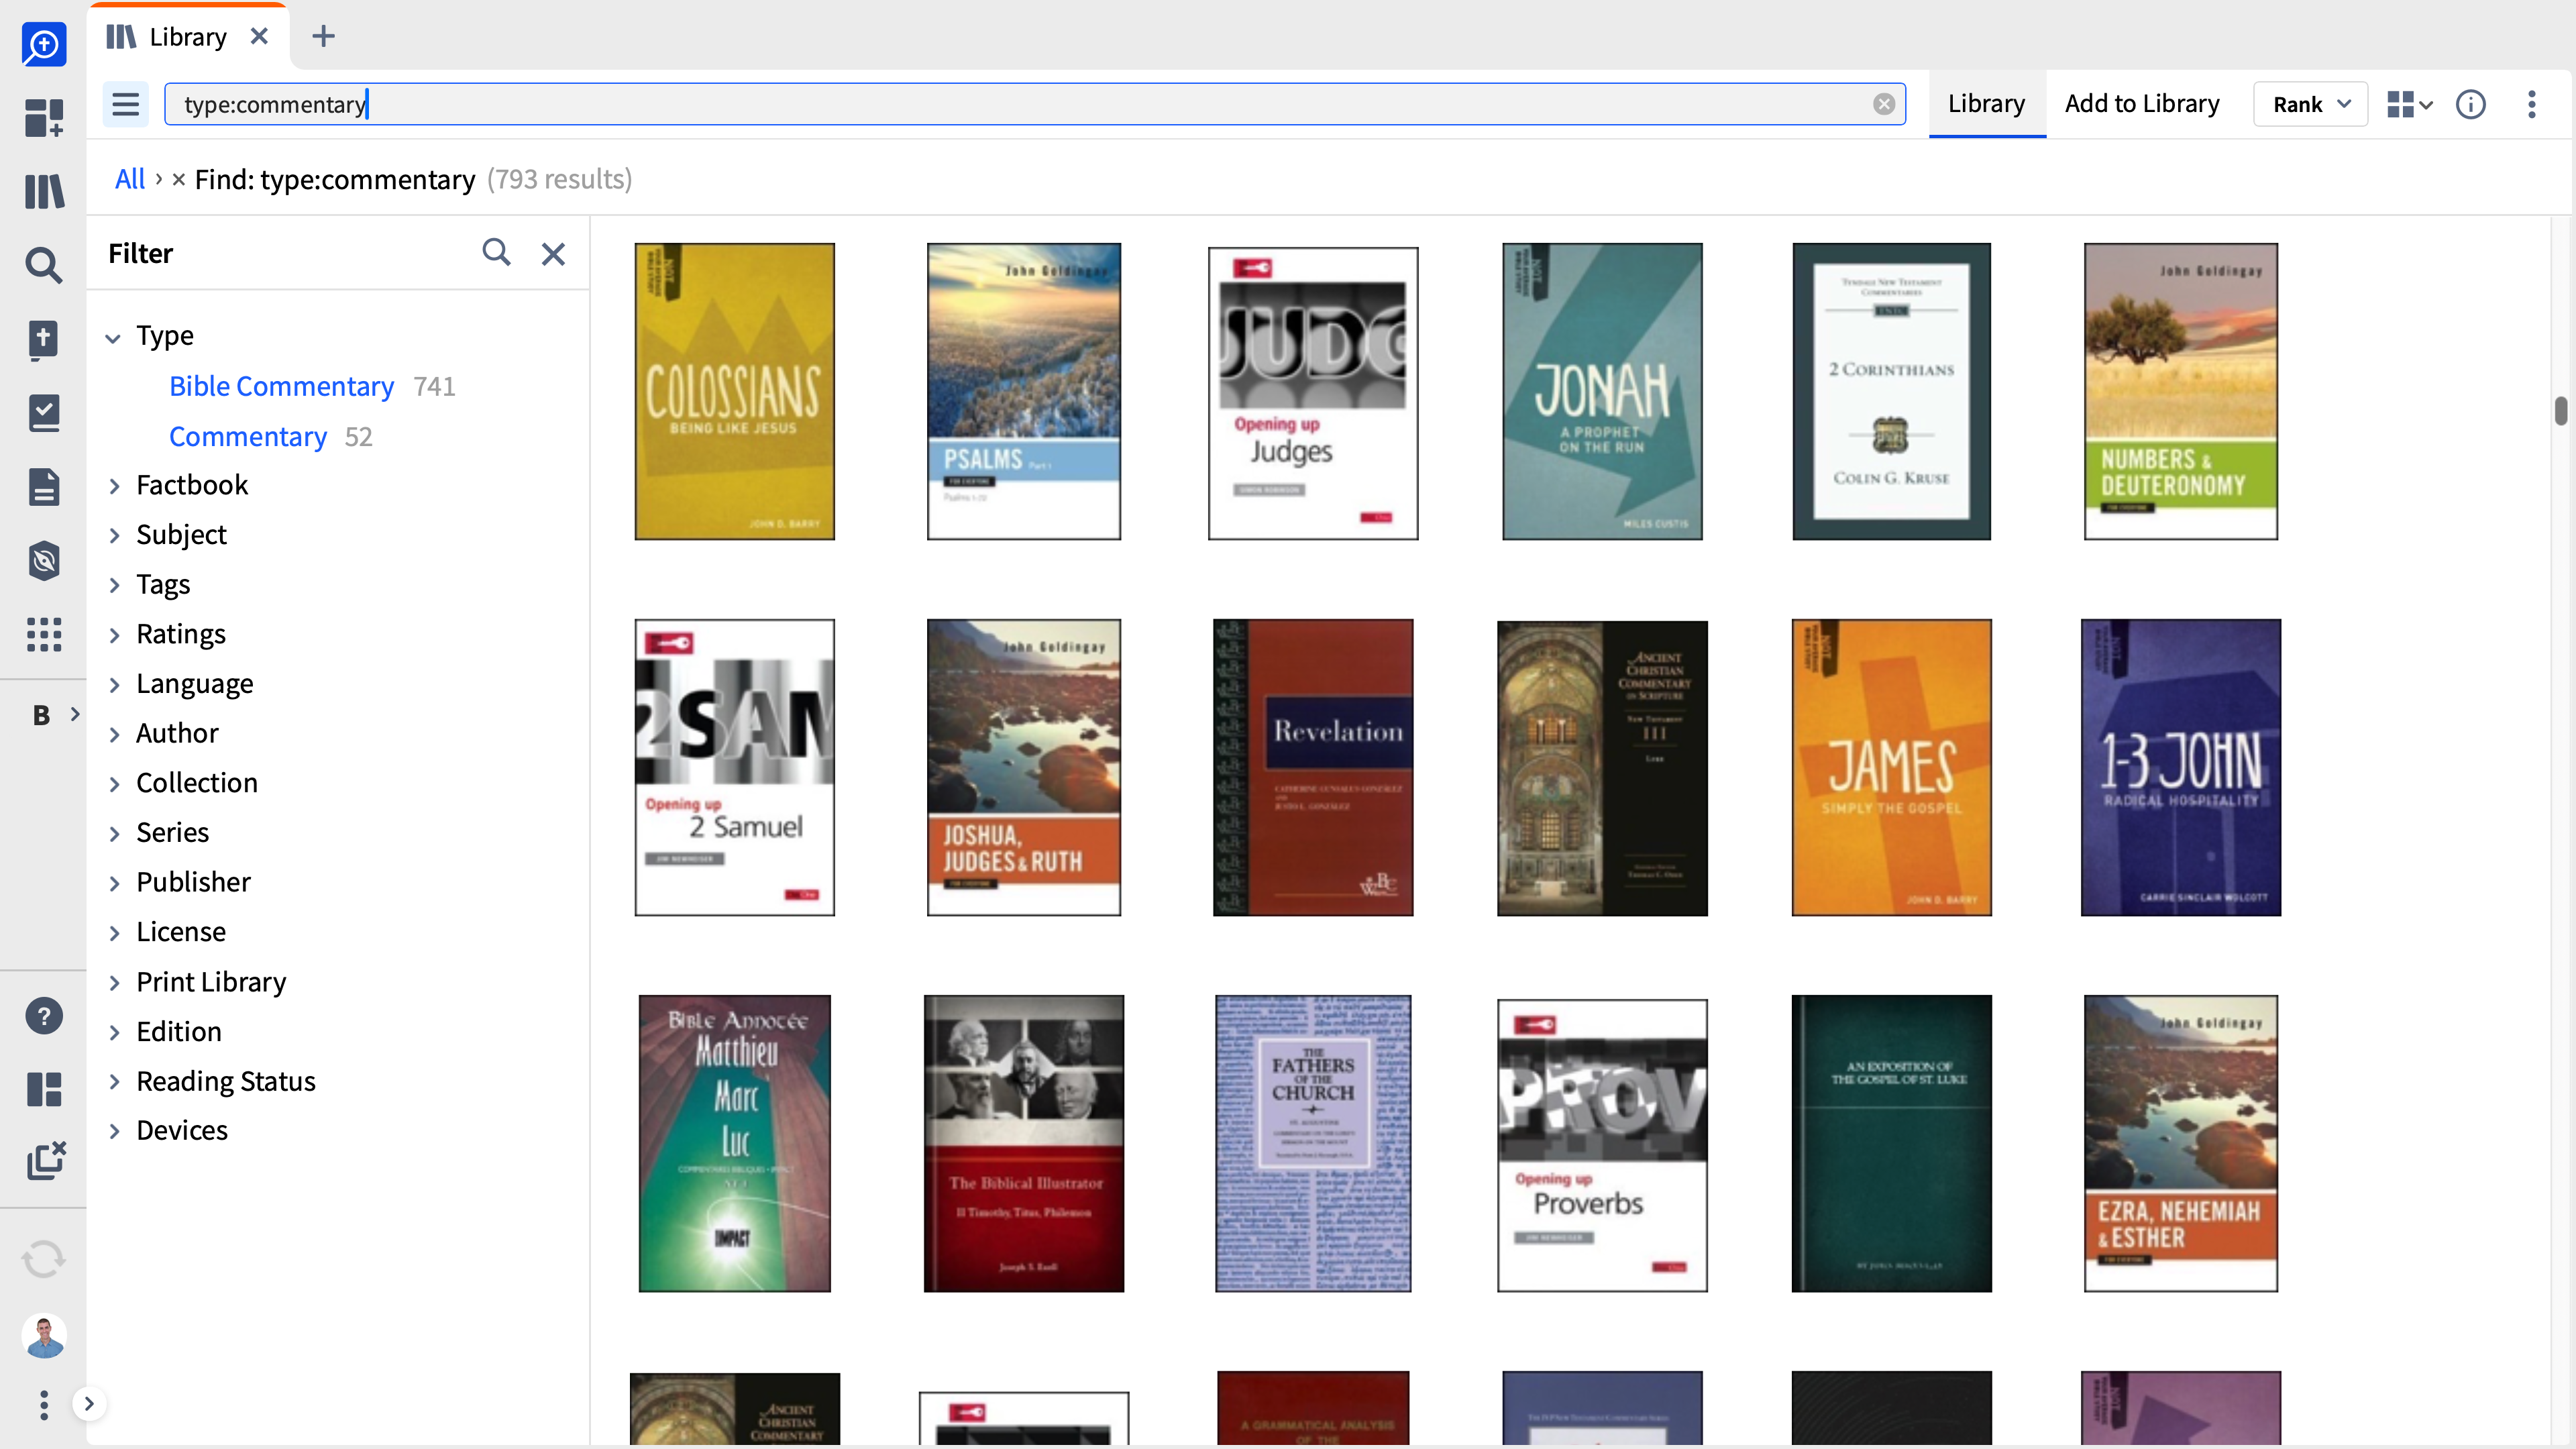Close the Filter sidebar

point(553,254)
